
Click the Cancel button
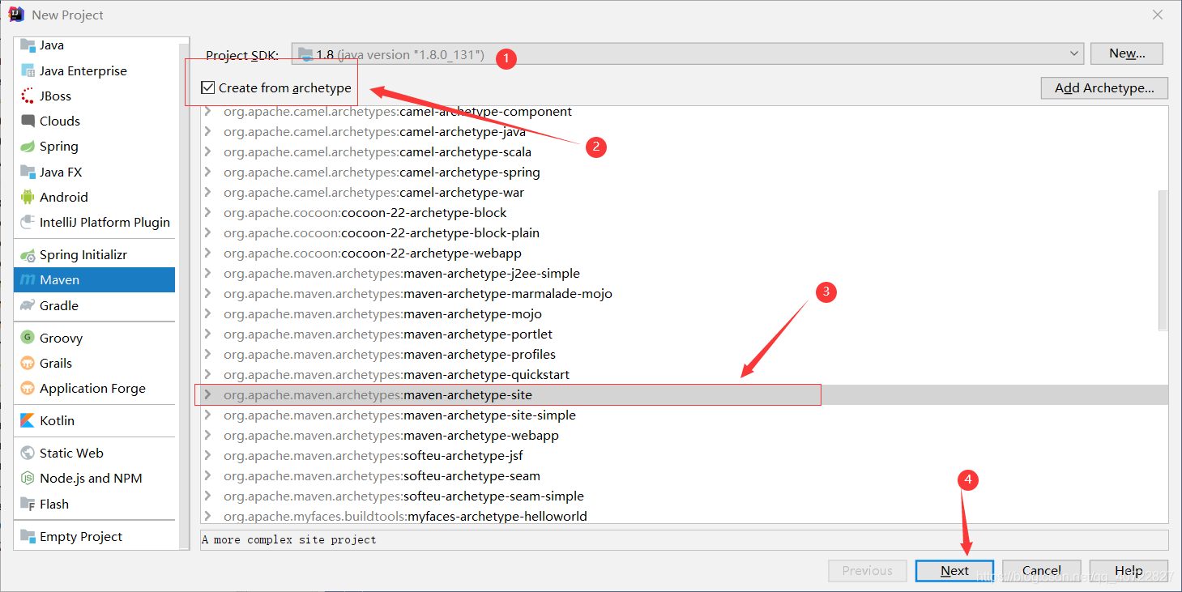point(1041,570)
